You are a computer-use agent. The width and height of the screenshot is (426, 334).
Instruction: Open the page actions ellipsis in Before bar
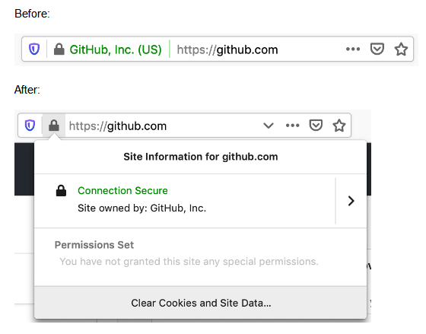click(353, 49)
